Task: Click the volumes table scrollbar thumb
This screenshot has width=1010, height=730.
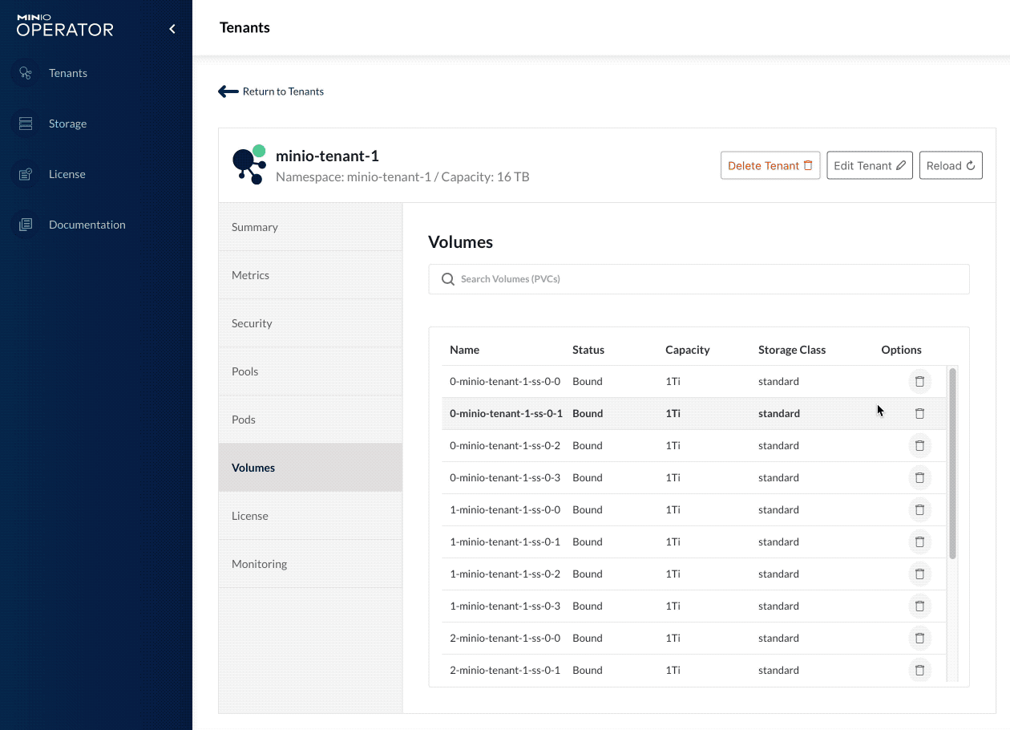Action: [x=952, y=463]
